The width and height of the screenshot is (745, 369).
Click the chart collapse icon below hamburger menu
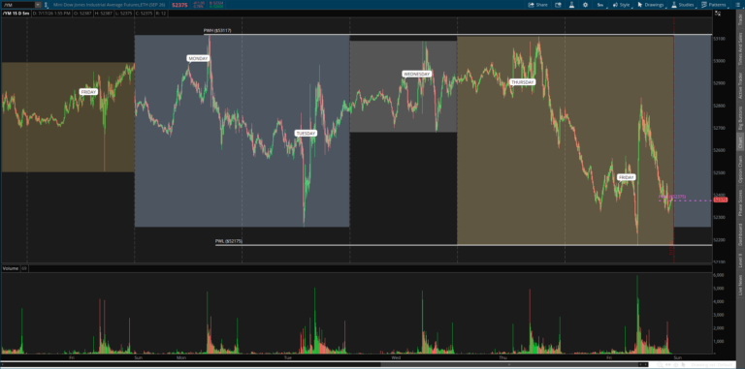click(x=718, y=14)
